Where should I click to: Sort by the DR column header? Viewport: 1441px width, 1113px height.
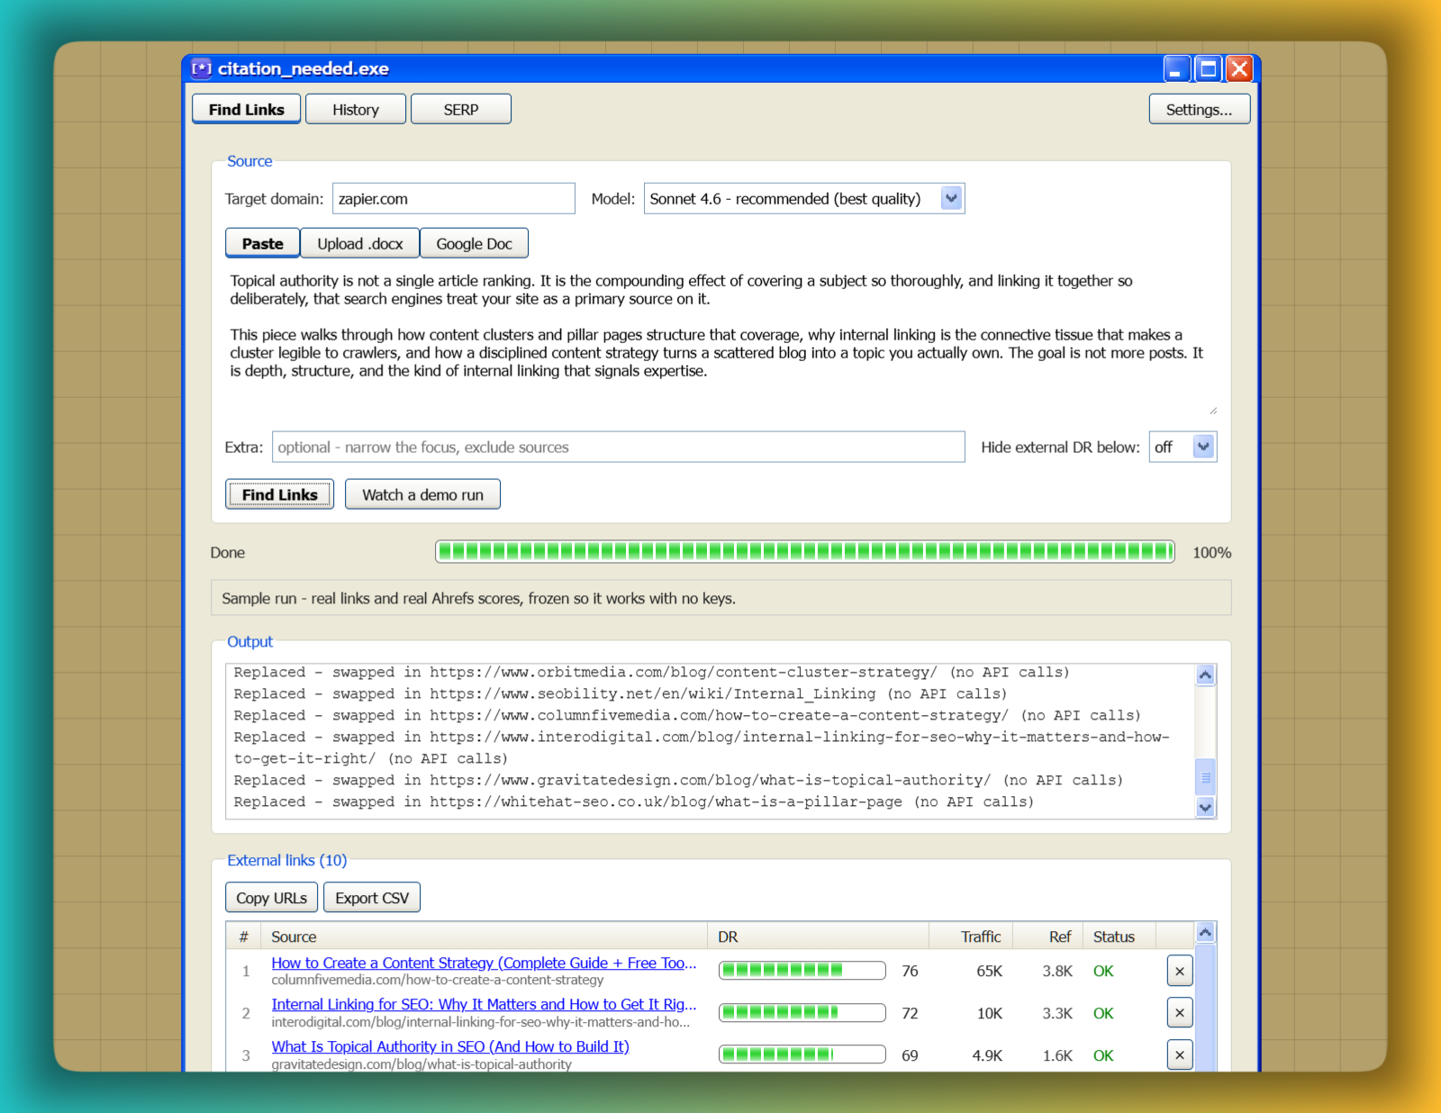pyautogui.click(x=818, y=937)
